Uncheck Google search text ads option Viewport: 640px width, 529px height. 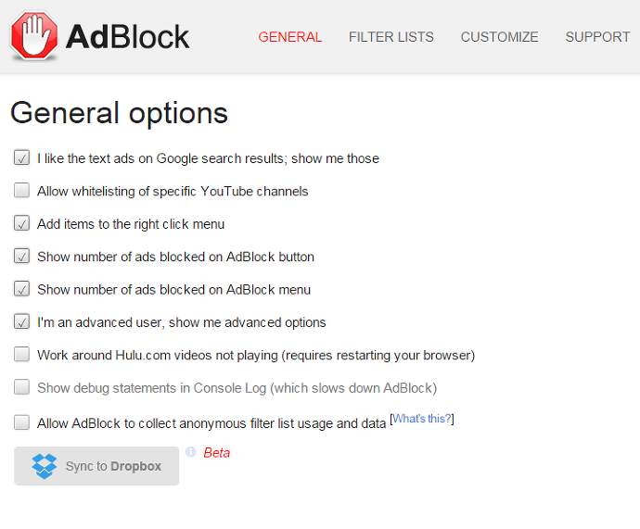click(21, 157)
